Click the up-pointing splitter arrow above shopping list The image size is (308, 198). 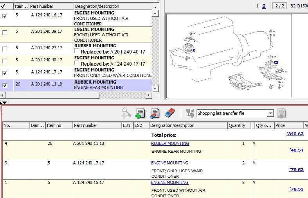(x=1, y=103)
